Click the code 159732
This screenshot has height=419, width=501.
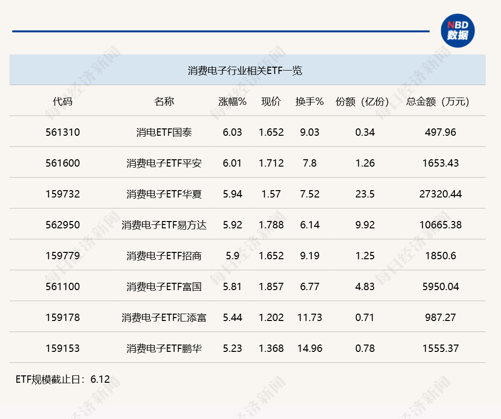tap(63, 194)
